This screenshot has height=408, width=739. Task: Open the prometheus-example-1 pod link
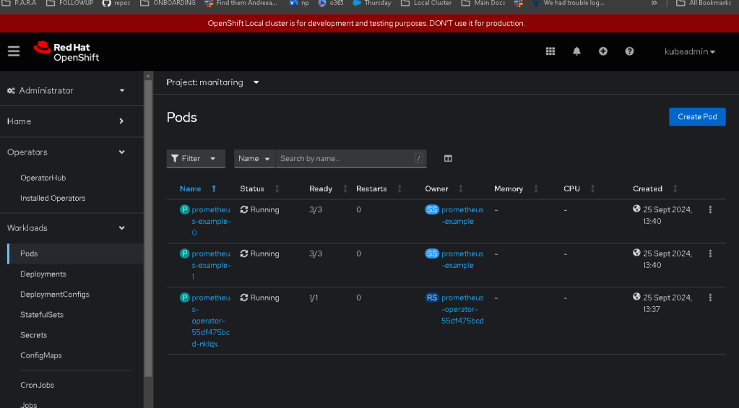pos(211,265)
